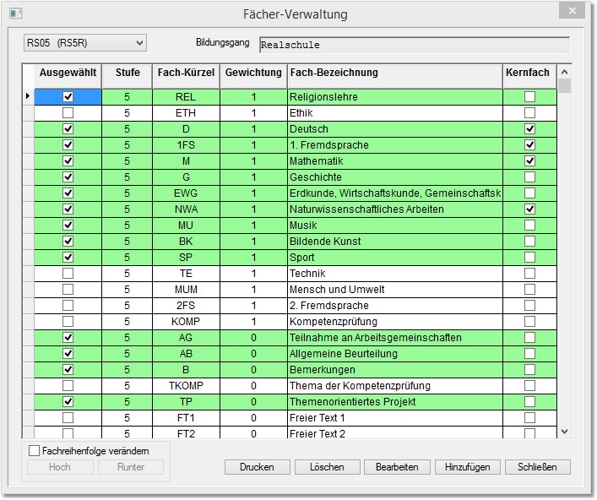Mark Geschichte as Kernfach
Screen dimensions: 597x500
pyautogui.click(x=529, y=177)
